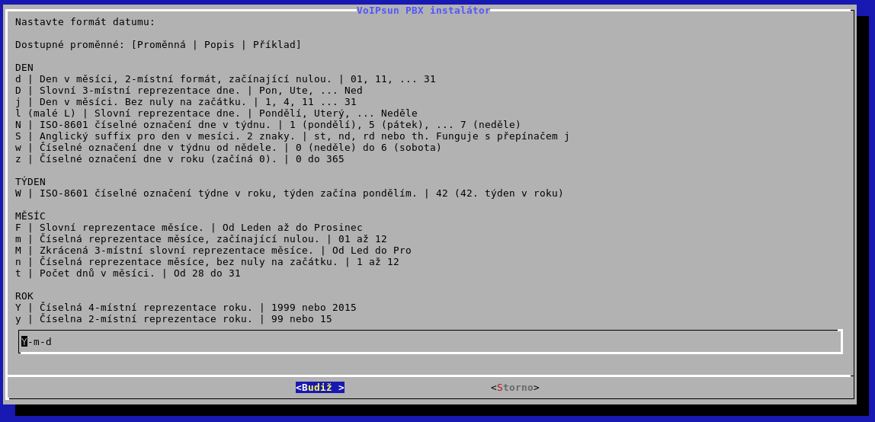This screenshot has height=422, width=875.
Task: Click the 'Nastavte formát datumu:' heading
Action: pos(85,22)
